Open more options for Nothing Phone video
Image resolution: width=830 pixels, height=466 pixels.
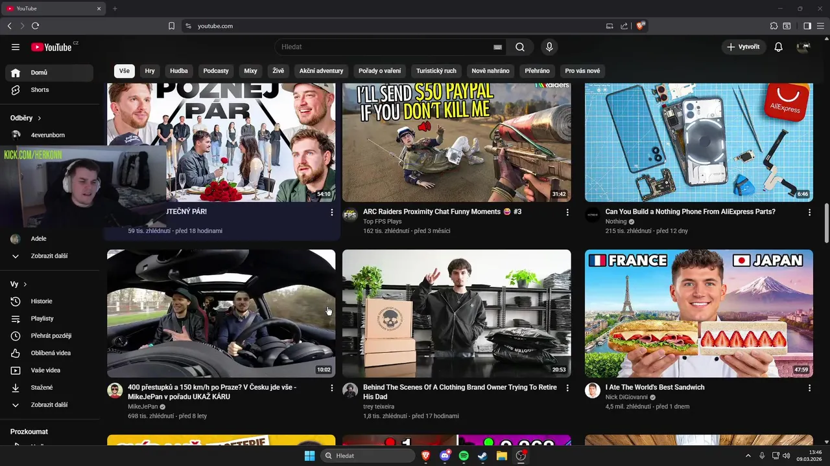(809, 212)
